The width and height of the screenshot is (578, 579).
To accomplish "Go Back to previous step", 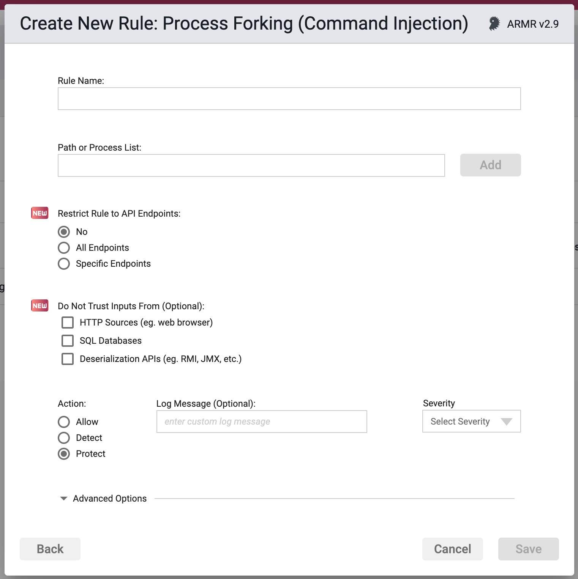I will [x=50, y=549].
